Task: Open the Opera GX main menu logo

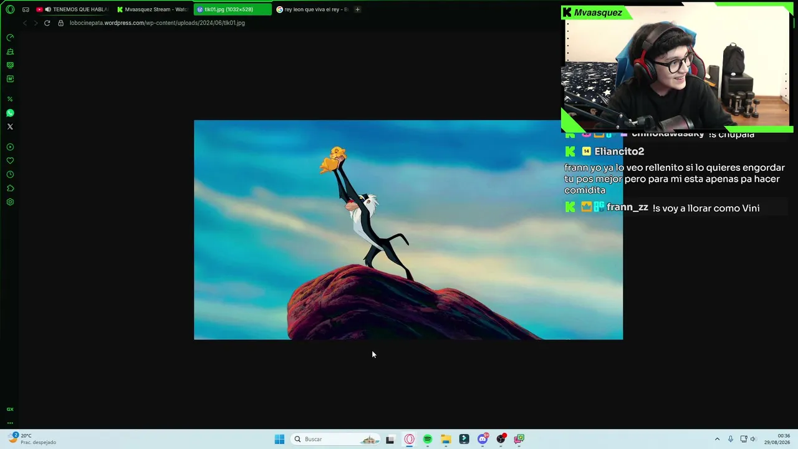Action: tap(10, 9)
